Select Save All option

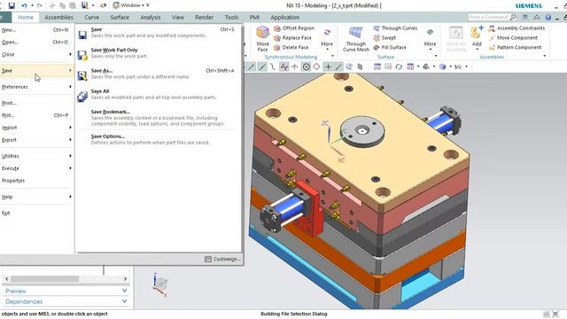(158, 95)
